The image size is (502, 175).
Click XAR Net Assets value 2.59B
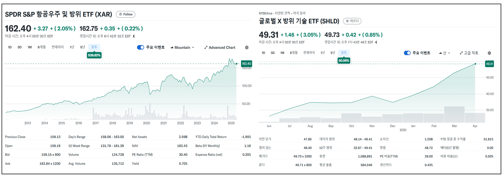(183, 137)
